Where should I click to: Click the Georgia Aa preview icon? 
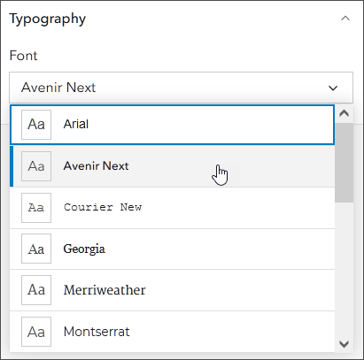coord(36,249)
